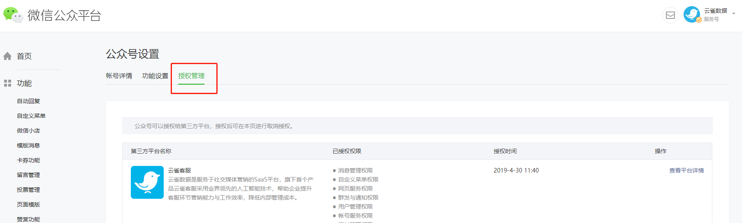Open 页面模版 in sidebar
The image size is (742, 223).
pos(28,205)
